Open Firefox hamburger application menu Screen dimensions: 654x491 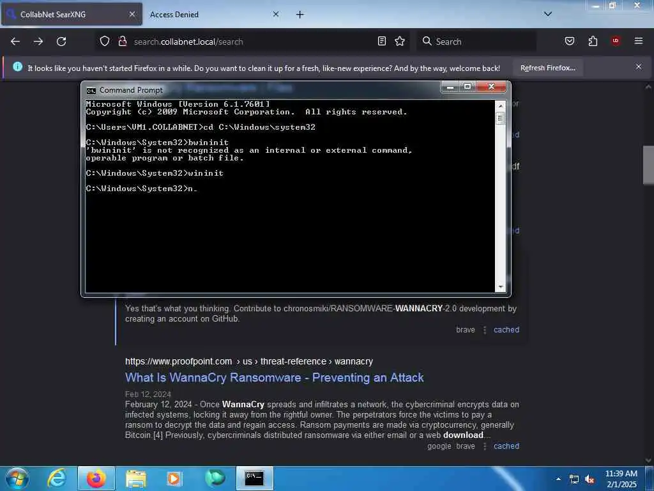pyautogui.click(x=638, y=41)
